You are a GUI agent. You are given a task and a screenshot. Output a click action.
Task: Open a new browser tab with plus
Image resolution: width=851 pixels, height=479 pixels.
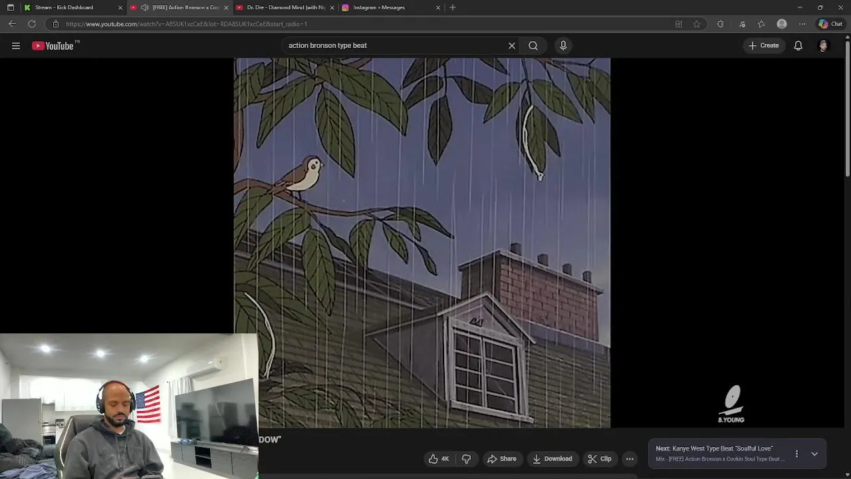(453, 7)
